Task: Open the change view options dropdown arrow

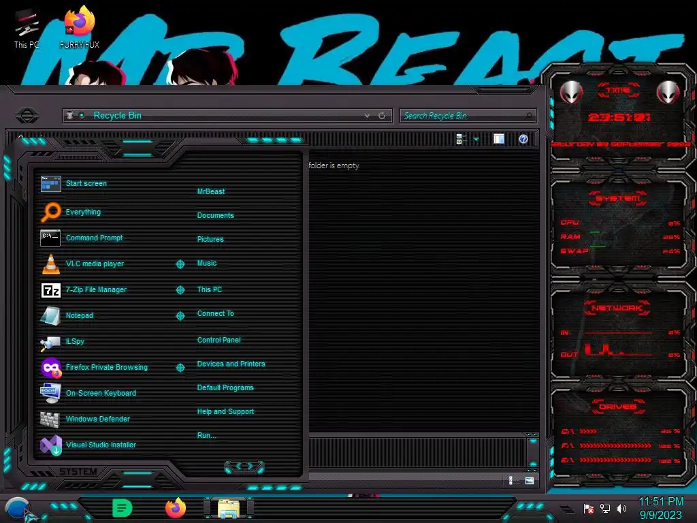Action: click(476, 139)
